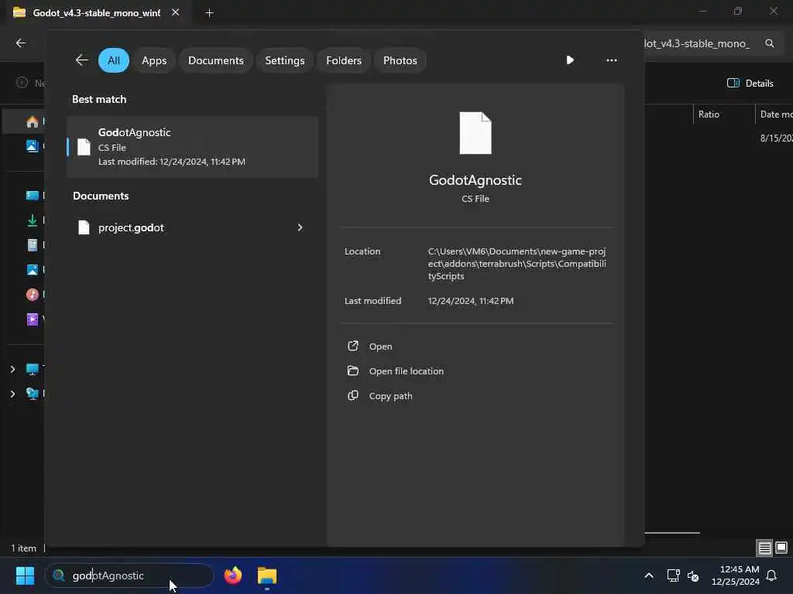This screenshot has width=793, height=594.
Task: Select Home in File Explorer sidebar
Action: pos(33,121)
